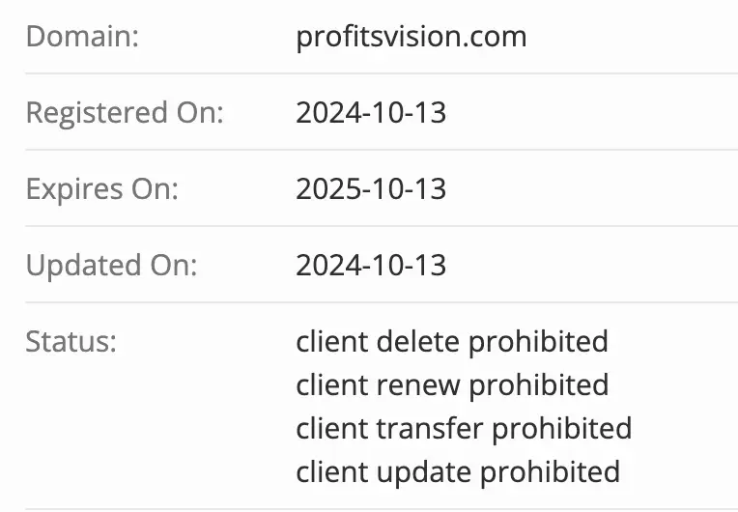This screenshot has width=738, height=512.
Task: Click the divider below Registered On row
Action: (x=381, y=150)
